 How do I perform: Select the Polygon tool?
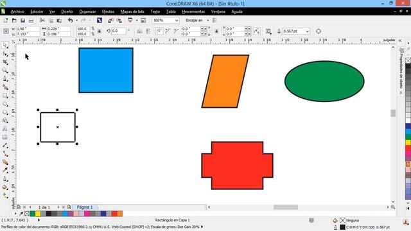4,112
